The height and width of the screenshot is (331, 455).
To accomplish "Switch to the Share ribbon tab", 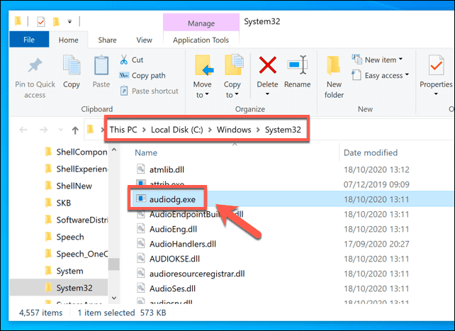I will (x=107, y=40).
